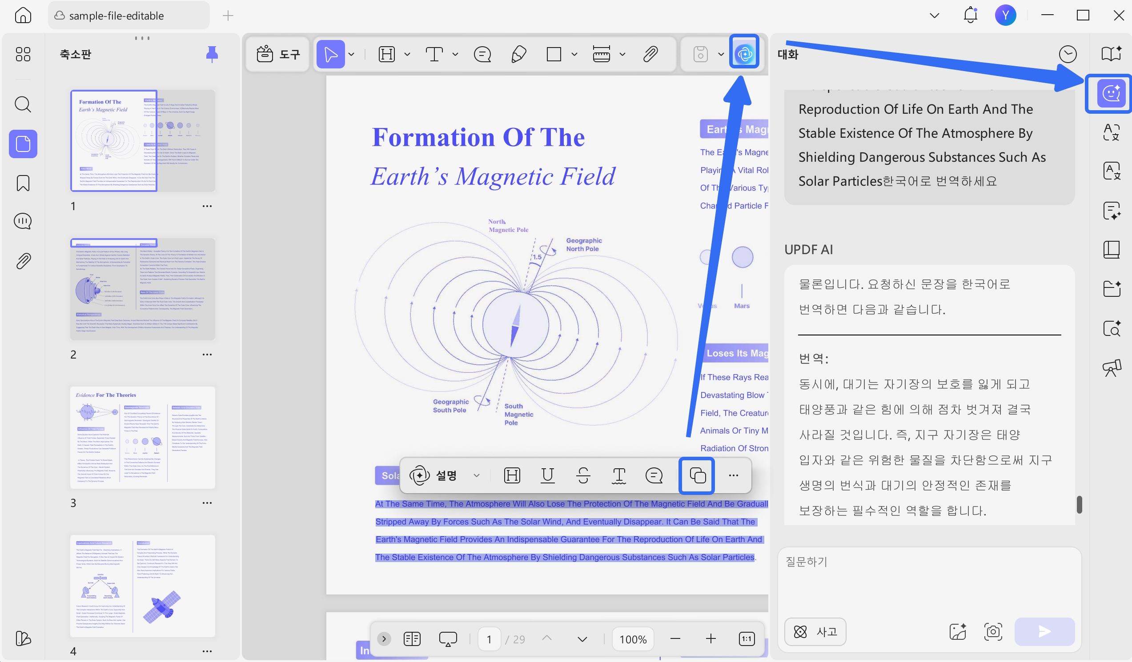
Task: Expand the highlight tool dropdown arrow
Action: pyautogui.click(x=407, y=54)
